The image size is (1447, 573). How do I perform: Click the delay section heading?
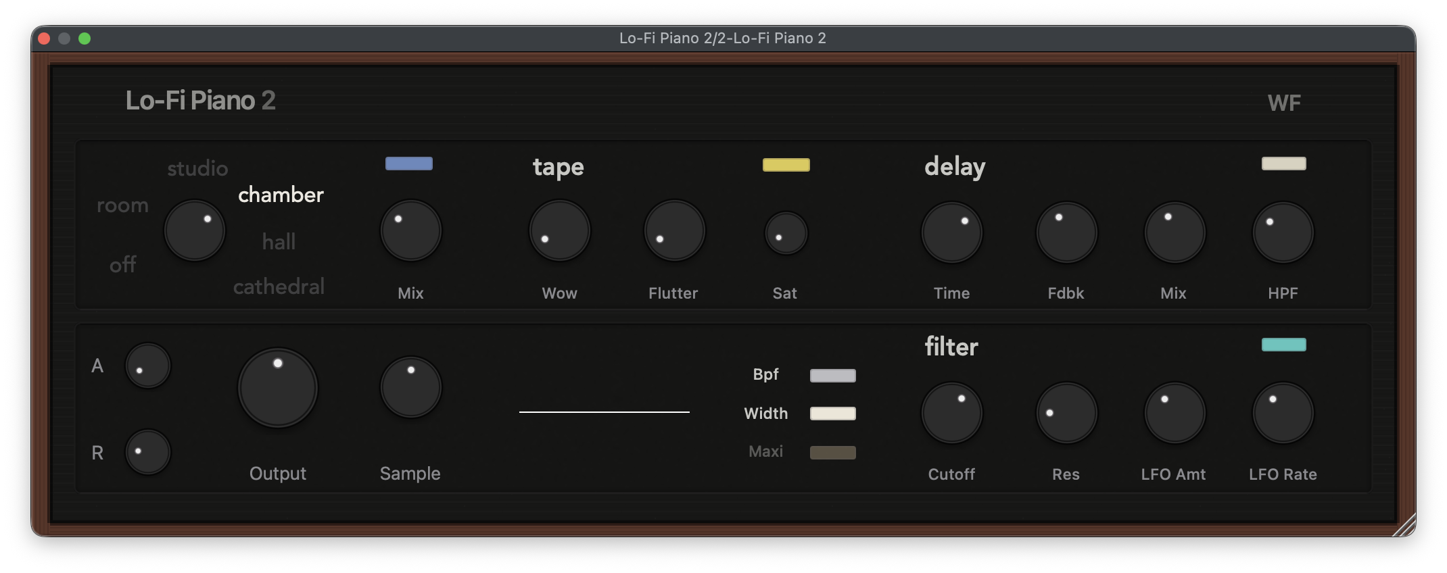(x=955, y=166)
